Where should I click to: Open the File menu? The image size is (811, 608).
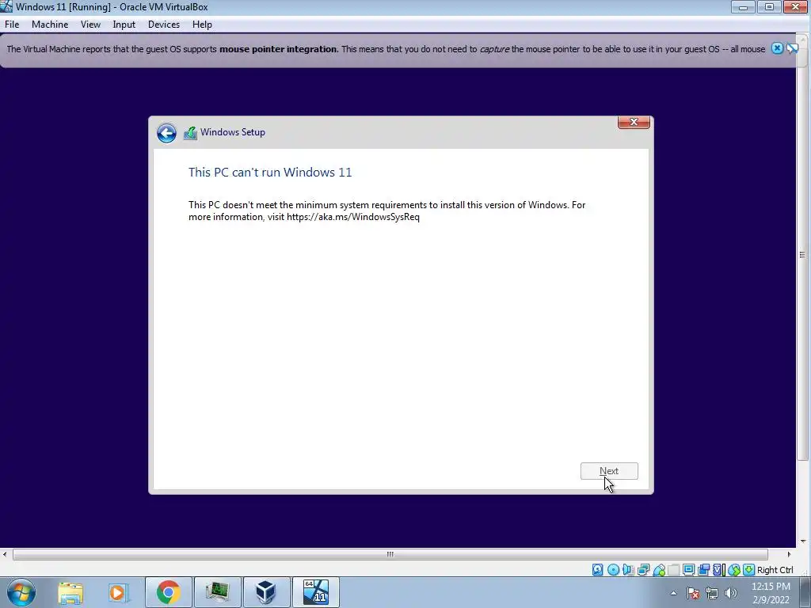(x=12, y=25)
